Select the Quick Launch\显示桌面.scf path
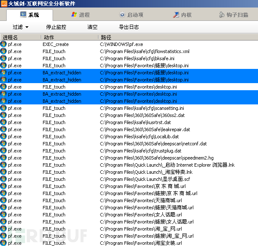Screen dimensions: 258x246 [145, 179]
